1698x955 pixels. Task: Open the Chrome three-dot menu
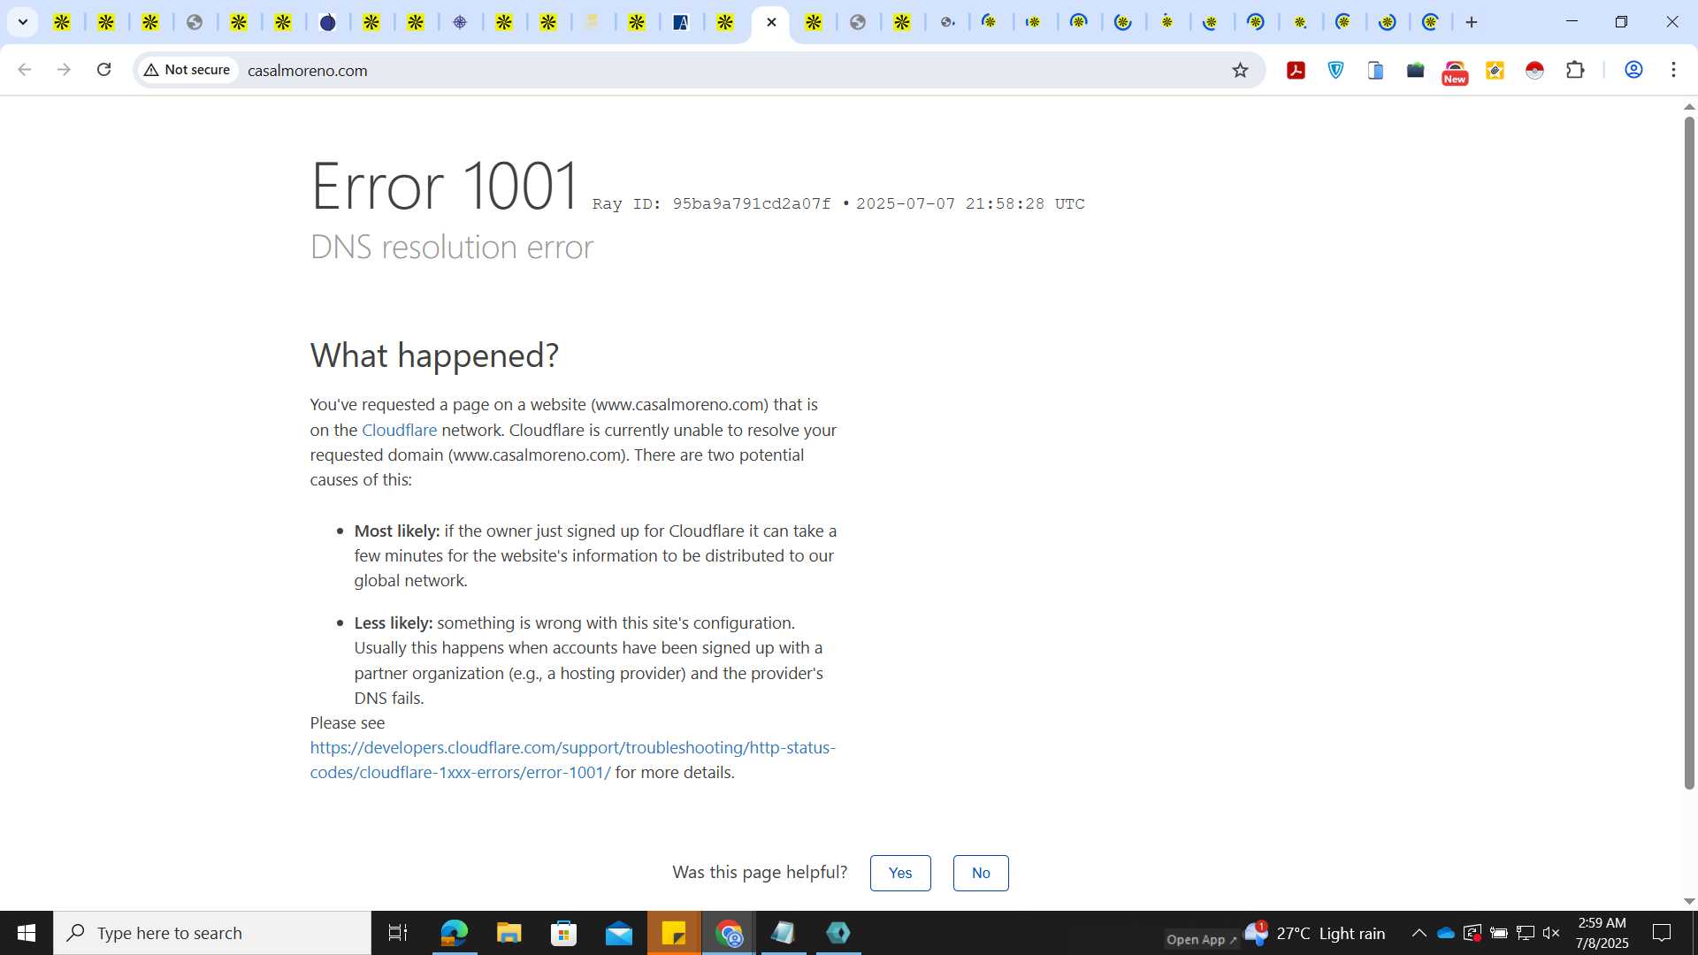pyautogui.click(x=1673, y=70)
